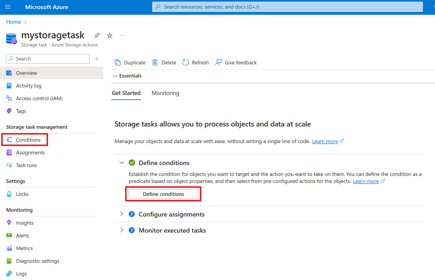The image size is (435, 280).
Task: Click the Access control (IAM) icon
Action: [9, 98]
